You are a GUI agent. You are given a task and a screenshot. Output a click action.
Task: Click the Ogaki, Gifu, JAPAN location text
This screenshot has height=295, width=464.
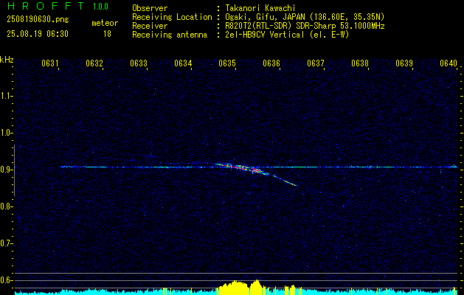(305, 17)
